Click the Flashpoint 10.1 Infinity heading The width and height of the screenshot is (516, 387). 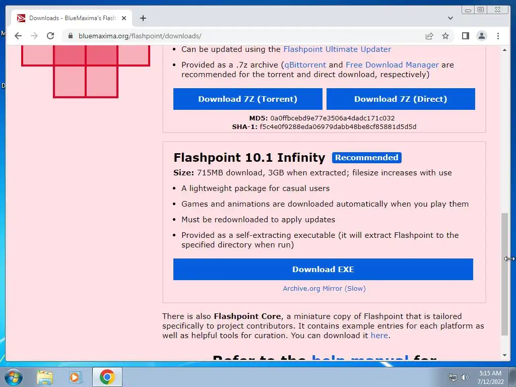[x=249, y=158]
